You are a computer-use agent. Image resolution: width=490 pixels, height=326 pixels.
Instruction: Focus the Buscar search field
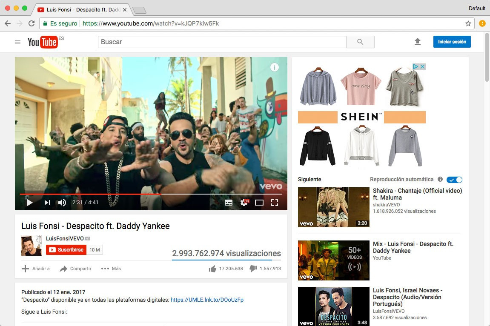pyautogui.click(x=222, y=42)
